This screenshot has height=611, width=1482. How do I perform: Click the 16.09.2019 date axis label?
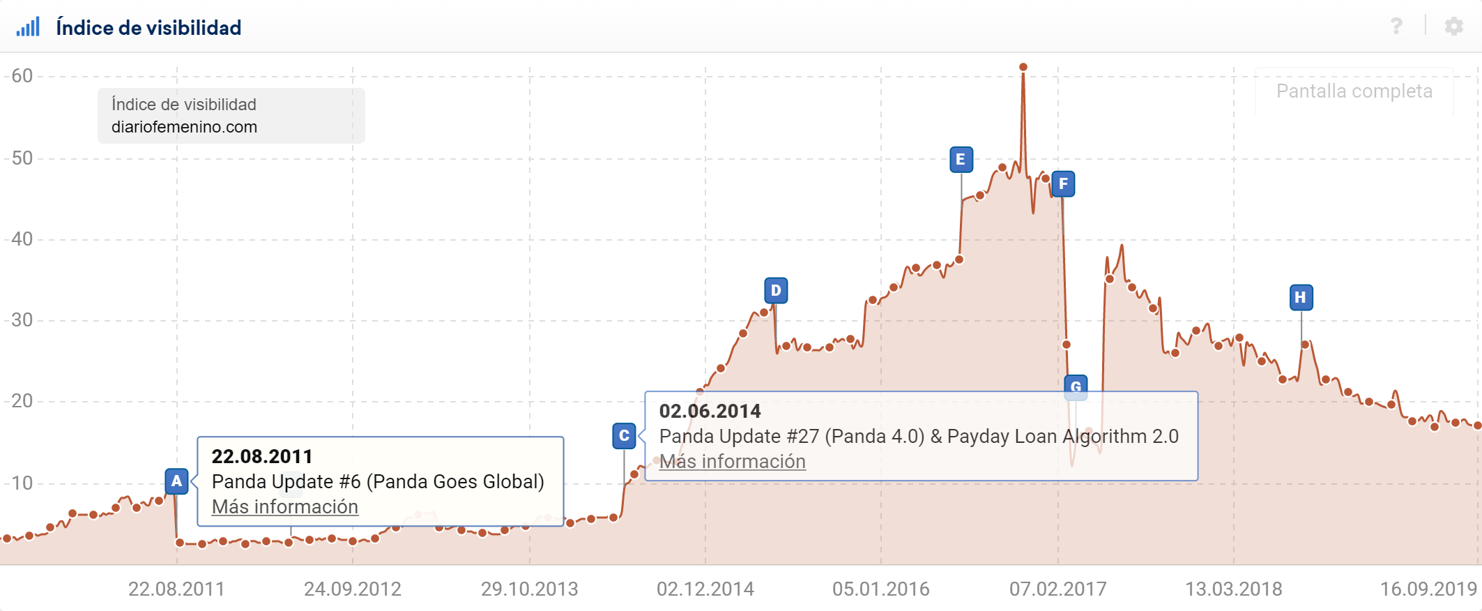[x=1428, y=589]
